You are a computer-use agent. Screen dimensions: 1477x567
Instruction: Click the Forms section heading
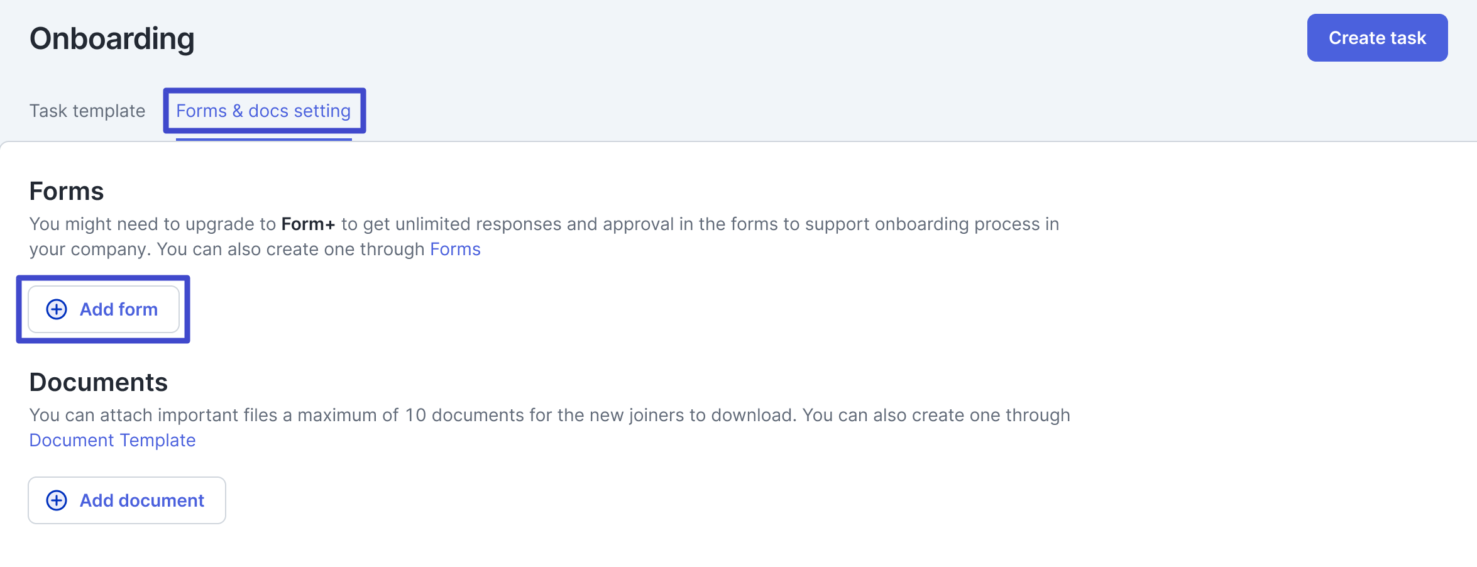point(67,191)
